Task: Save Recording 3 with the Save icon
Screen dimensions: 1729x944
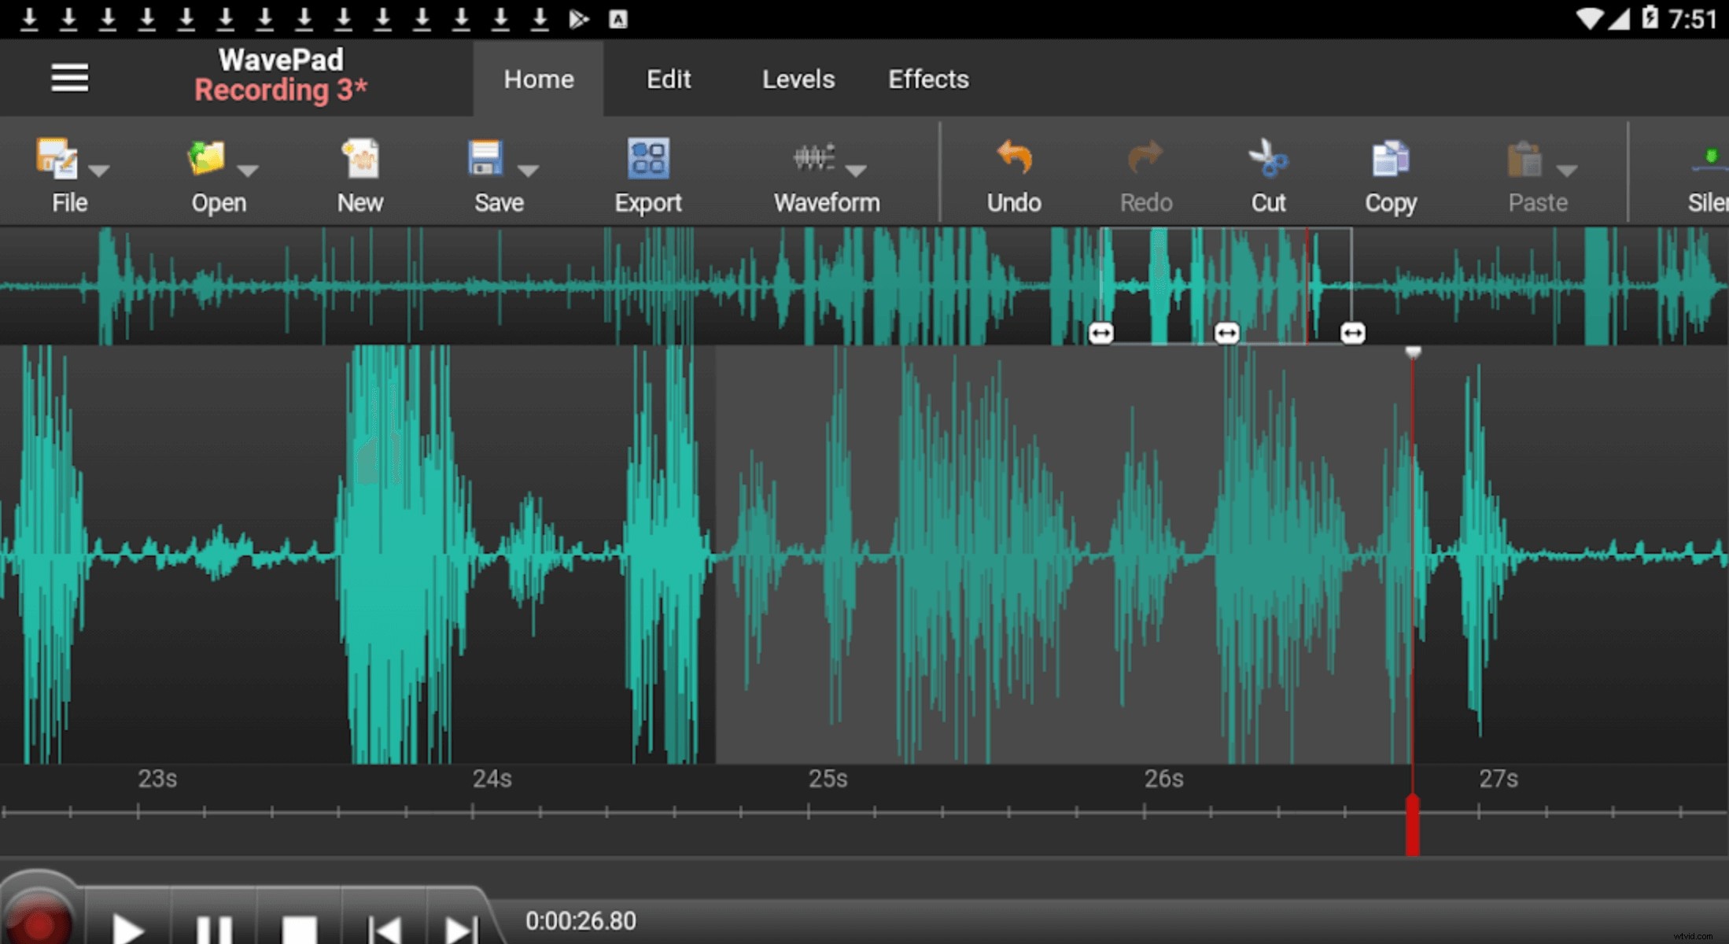Action: [x=485, y=157]
